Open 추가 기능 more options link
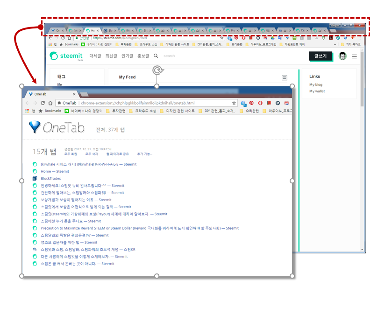 (145, 154)
